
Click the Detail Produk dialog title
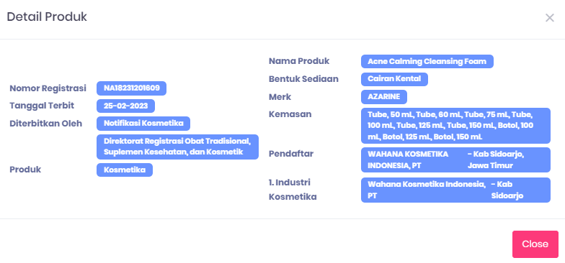coord(47,17)
